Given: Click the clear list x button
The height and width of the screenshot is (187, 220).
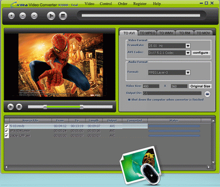Looking at the screenshot, I should point(34,16).
